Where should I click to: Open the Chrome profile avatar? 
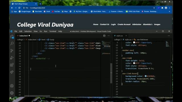[x=166, y=8]
